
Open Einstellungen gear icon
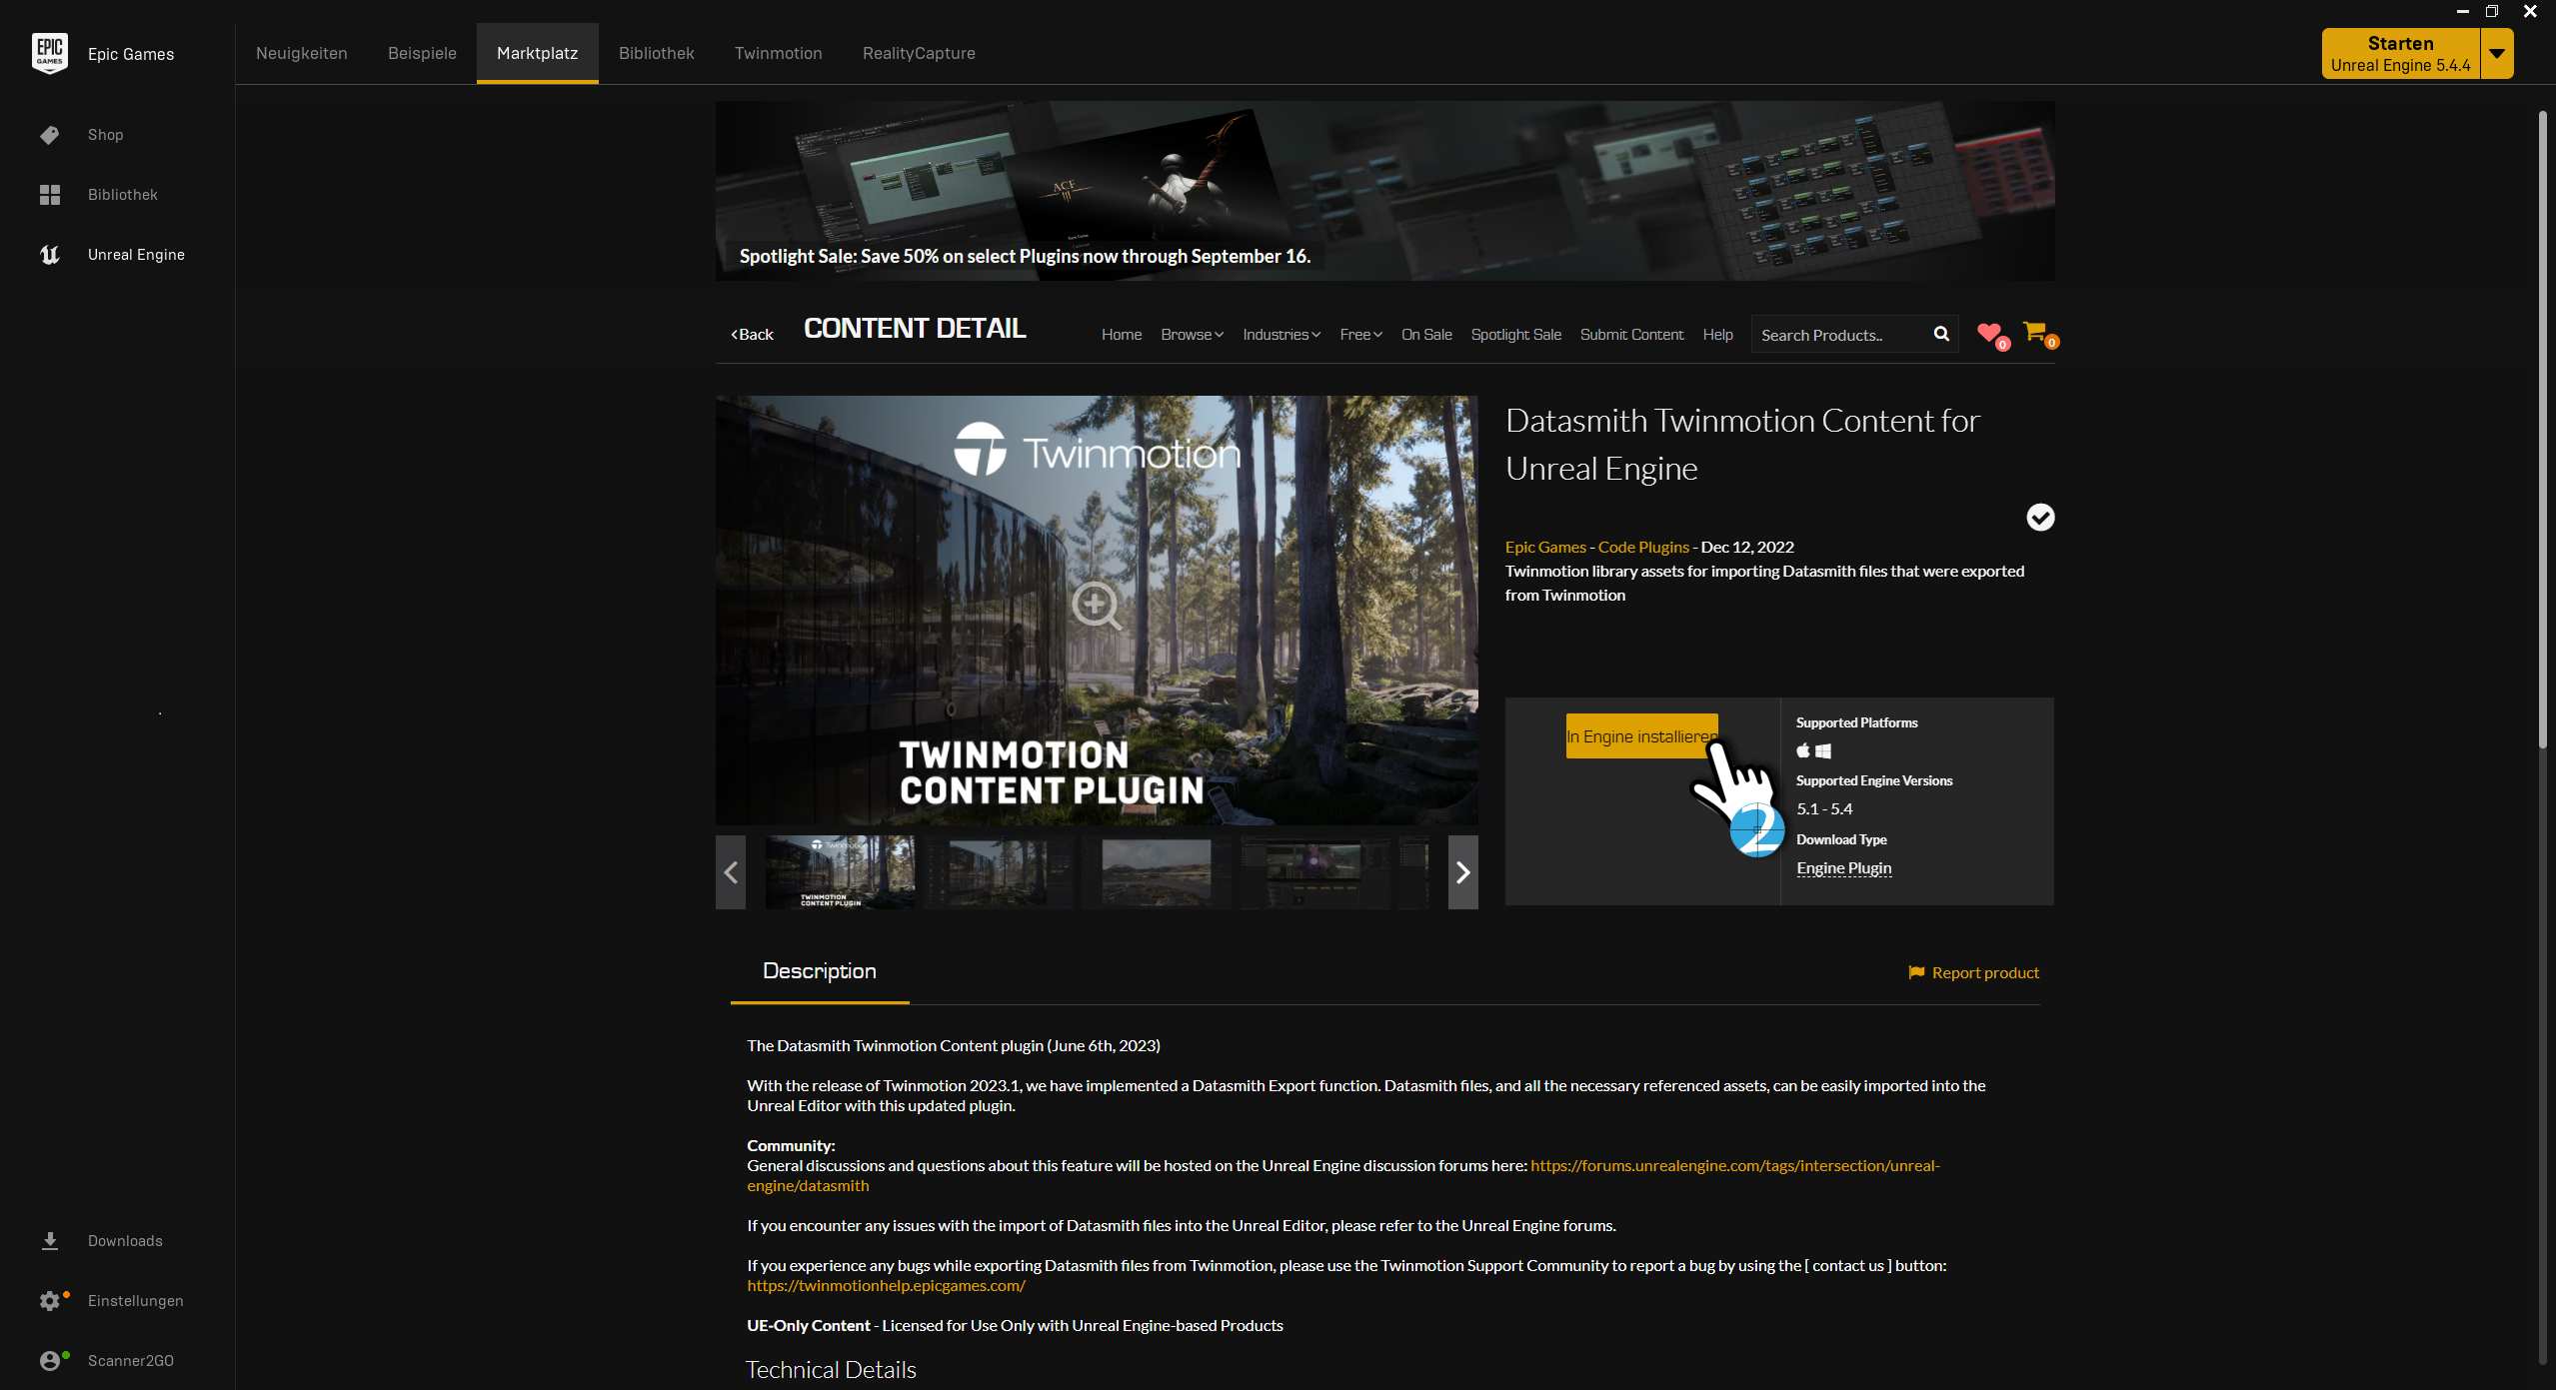[x=49, y=1301]
